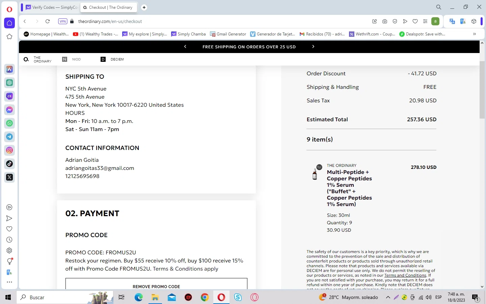Search tabs with the magnifier icon
486x304 pixels.
[439, 7]
